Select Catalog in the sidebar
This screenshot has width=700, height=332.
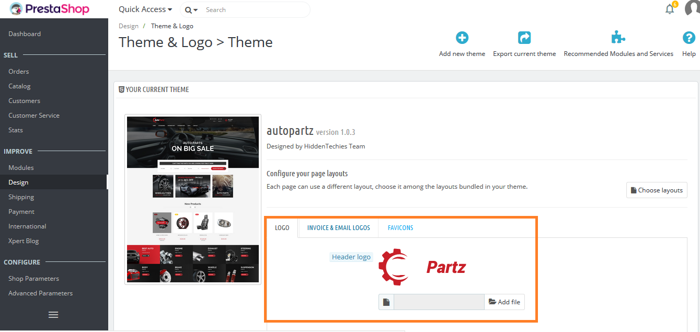pos(18,86)
